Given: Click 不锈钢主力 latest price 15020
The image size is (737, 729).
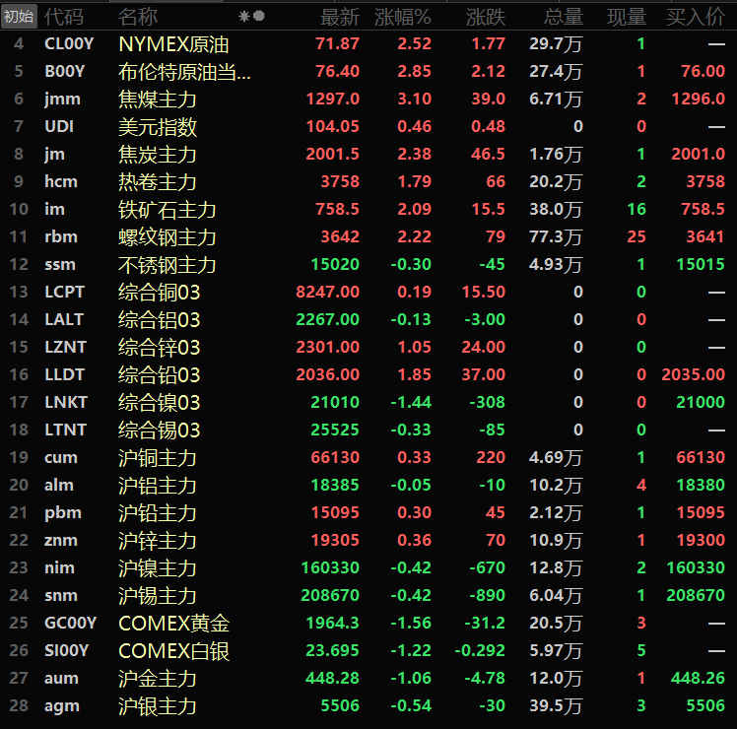Looking at the screenshot, I should click(x=333, y=265).
